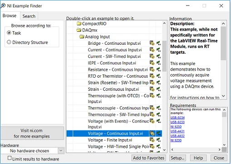Viewport: 231px width, 164px height.
Task: Click green hardware icon beside Current - Continuous Input.vi
Action: click(x=158, y=50)
